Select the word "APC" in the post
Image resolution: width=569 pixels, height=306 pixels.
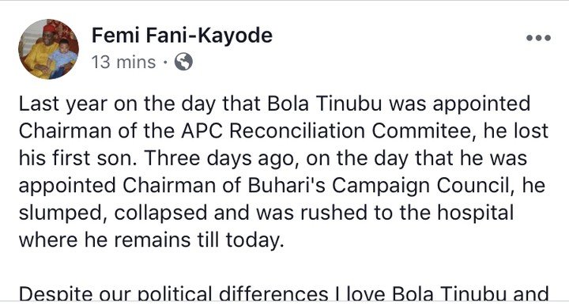(x=202, y=130)
